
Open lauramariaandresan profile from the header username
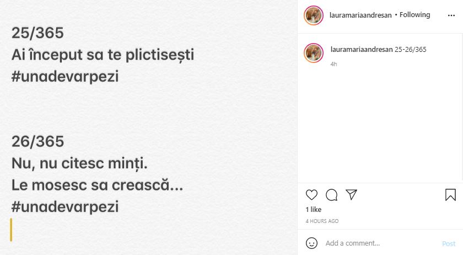click(361, 15)
